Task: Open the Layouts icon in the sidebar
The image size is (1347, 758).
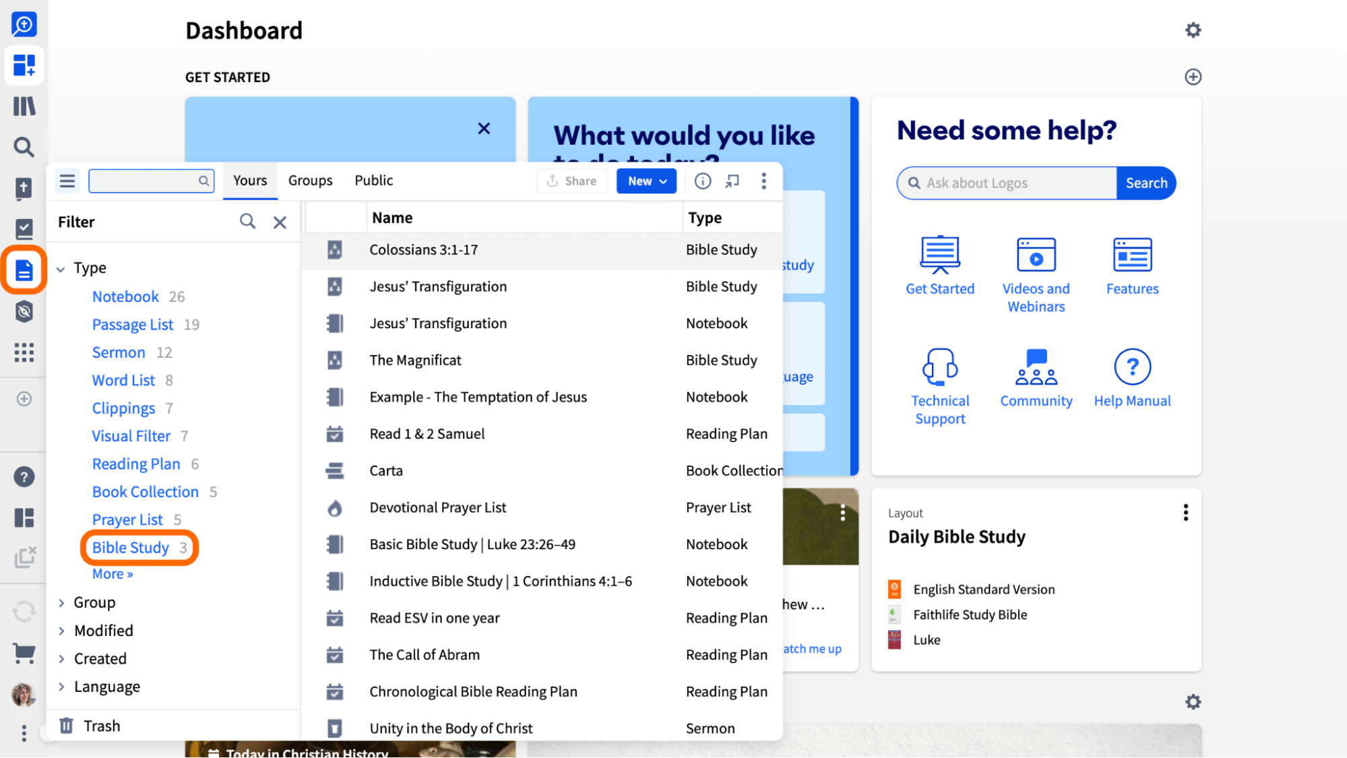Action: pos(24,517)
